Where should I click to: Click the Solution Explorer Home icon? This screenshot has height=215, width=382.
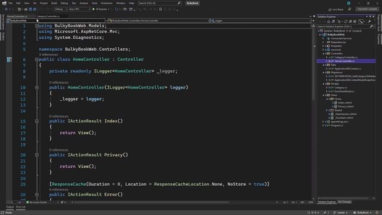(x=328, y=21)
